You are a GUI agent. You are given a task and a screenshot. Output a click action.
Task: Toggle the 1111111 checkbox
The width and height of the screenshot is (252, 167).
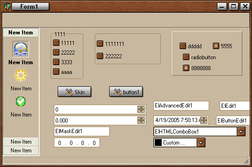tap(100, 44)
